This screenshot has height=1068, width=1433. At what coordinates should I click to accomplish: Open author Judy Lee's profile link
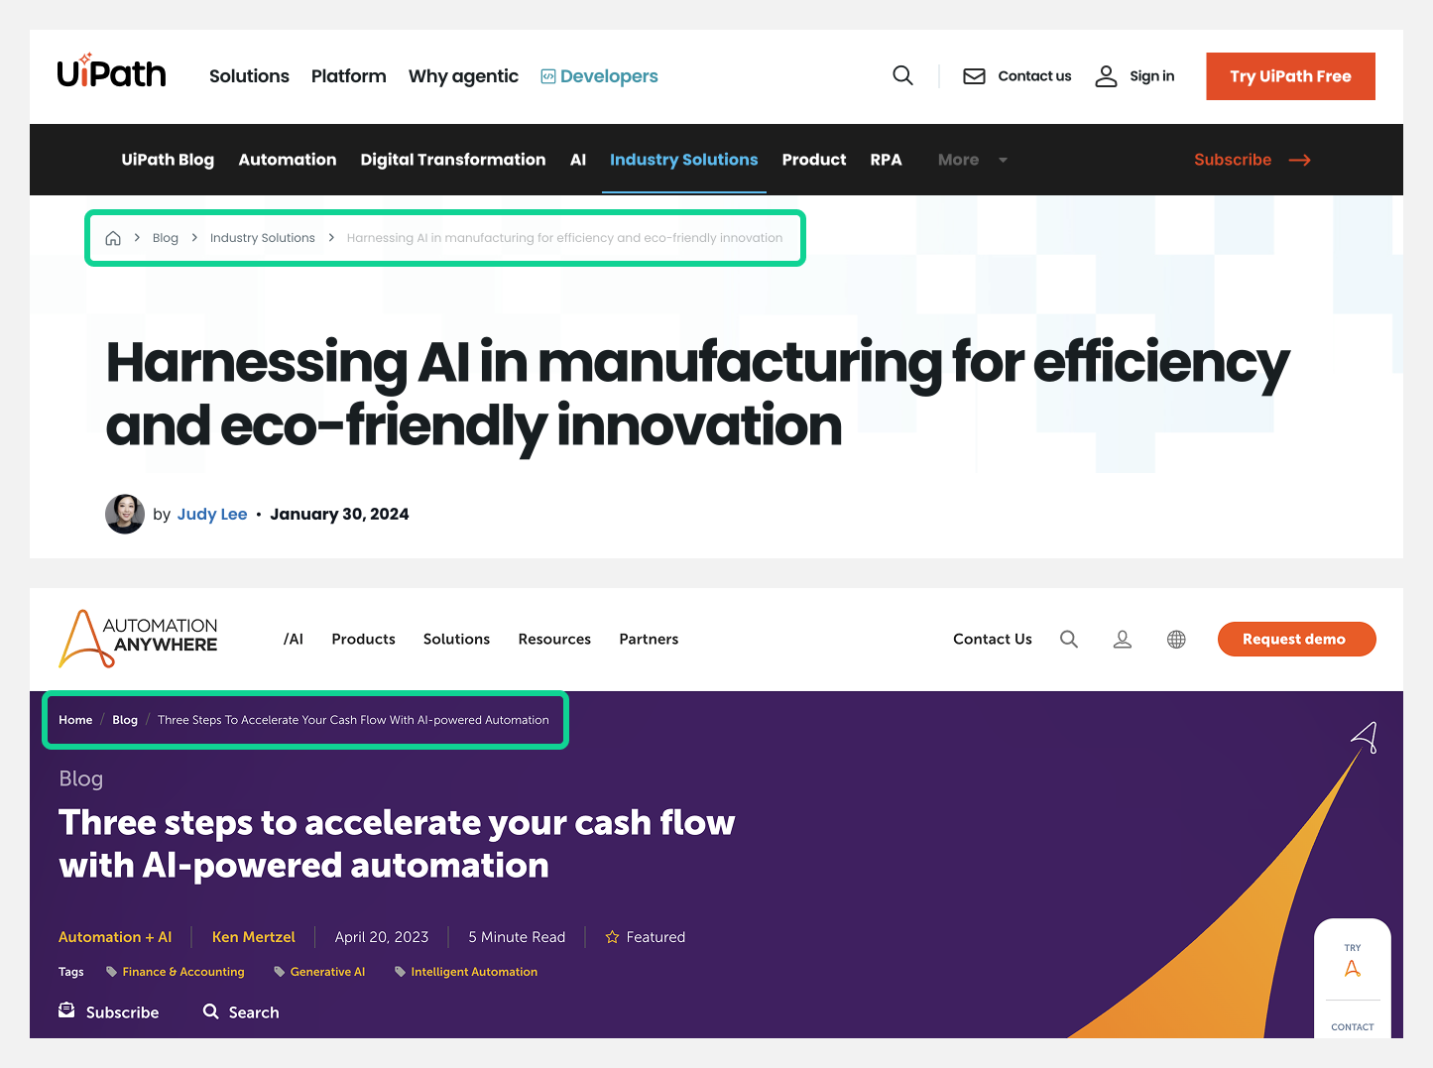[212, 514]
